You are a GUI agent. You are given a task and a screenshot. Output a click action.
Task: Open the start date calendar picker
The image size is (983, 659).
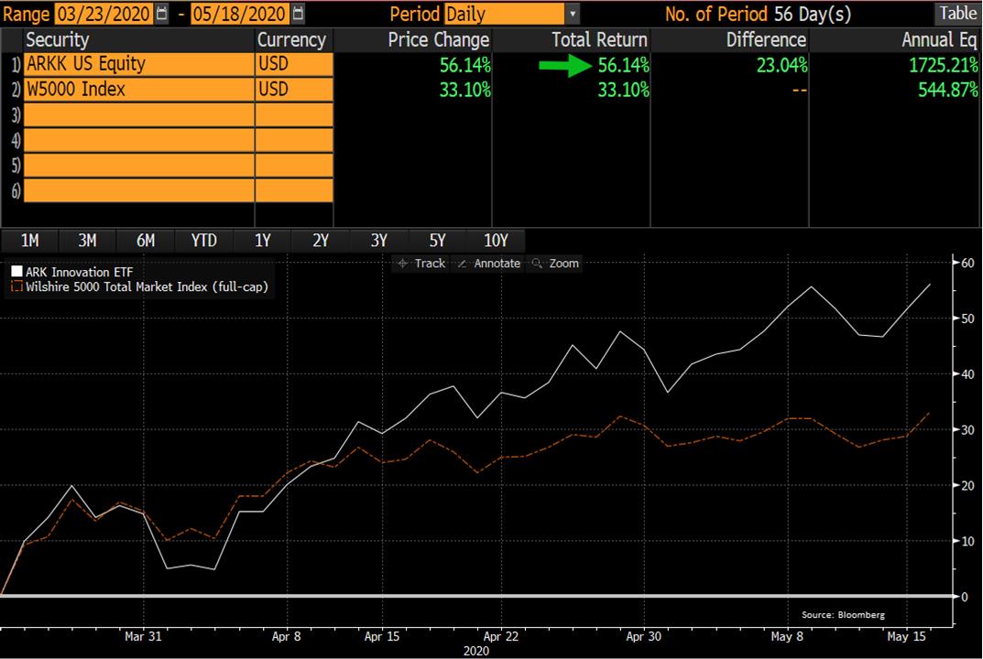click(162, 13)
